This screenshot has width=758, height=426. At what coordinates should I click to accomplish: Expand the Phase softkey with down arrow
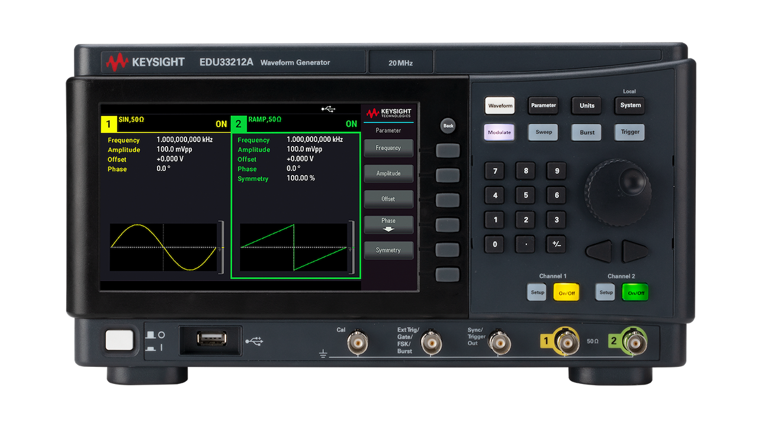[388, 224]
